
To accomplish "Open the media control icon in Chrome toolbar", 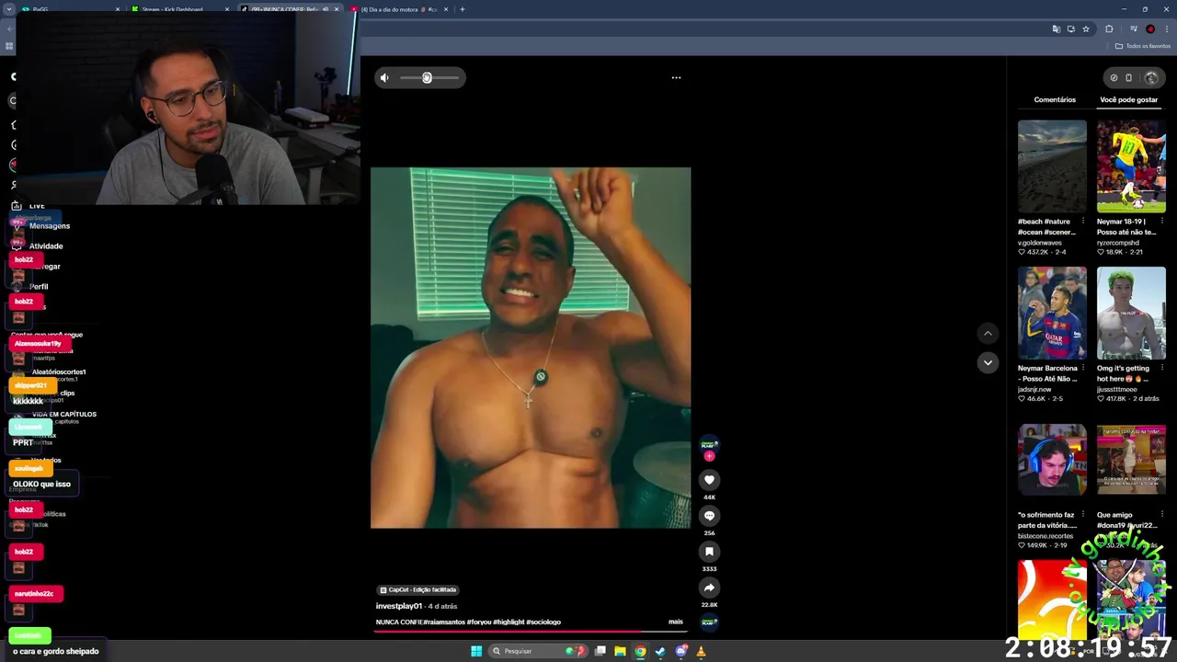I will click(1136, 29).
